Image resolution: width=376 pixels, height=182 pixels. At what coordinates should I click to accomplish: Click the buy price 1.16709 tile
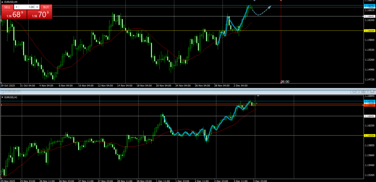[x=39, y=15]
